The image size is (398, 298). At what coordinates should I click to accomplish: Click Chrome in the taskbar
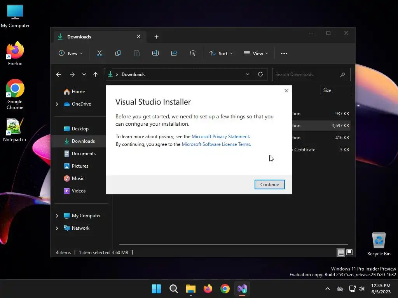[x=225, y=289]
